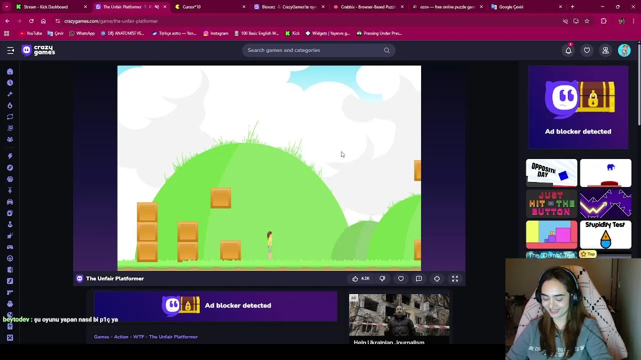Open Action lightning-bolt category icon
The width and height of the screenshot is (641, 360).
coord(10,156)
